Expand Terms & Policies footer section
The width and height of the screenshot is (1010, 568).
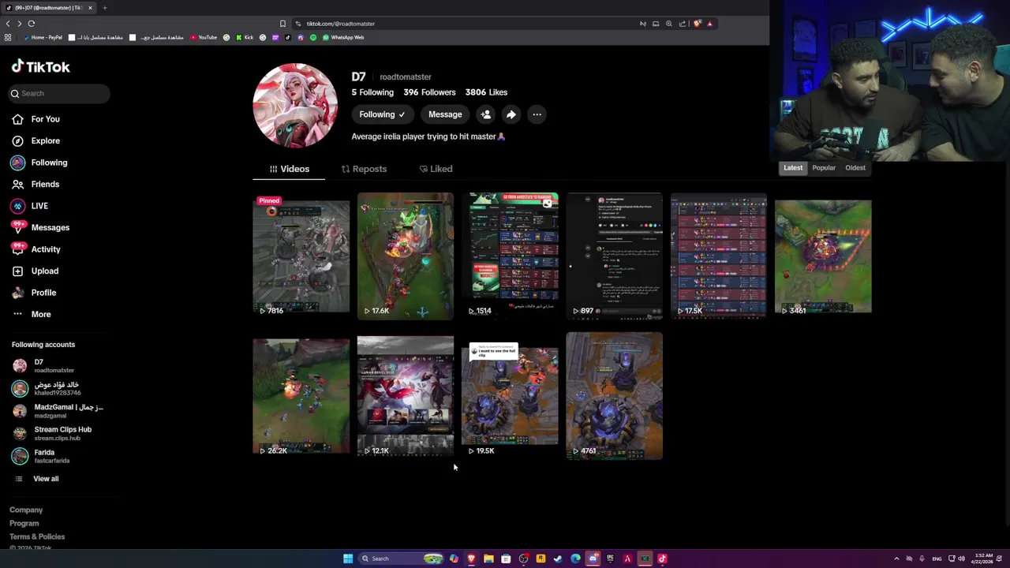click(37, 536)
